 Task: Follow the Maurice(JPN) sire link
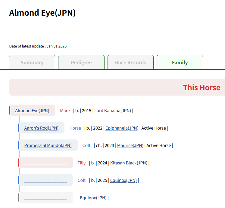[130, 145]
